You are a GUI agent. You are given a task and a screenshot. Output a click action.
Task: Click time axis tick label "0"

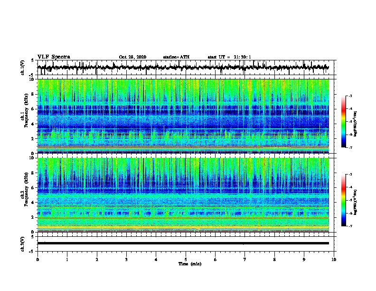[38, 260]
